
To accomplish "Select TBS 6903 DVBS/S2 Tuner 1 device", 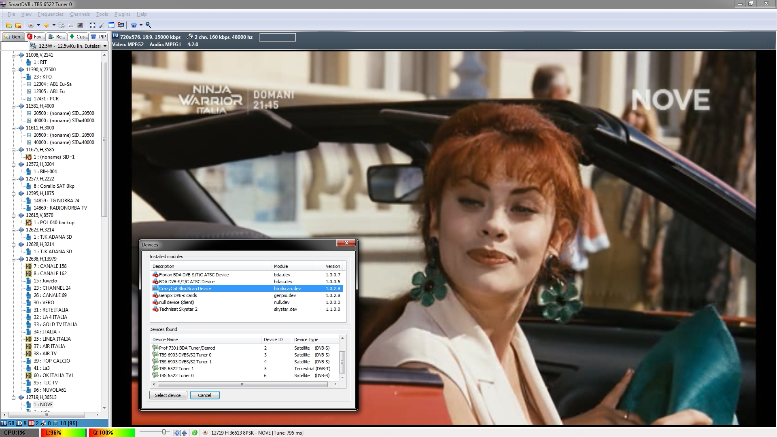I will pyautogui.click(x=245, y=362).
